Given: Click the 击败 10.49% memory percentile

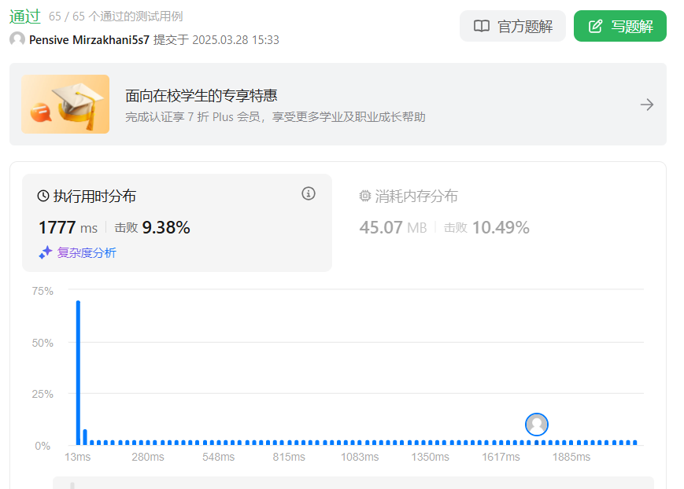Looking at the screenshot, I should (x=486, y=227).
